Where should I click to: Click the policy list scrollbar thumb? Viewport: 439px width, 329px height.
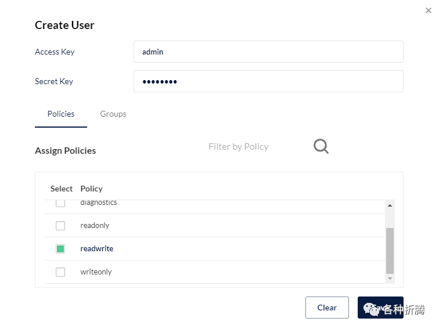(x=390, y=250)
